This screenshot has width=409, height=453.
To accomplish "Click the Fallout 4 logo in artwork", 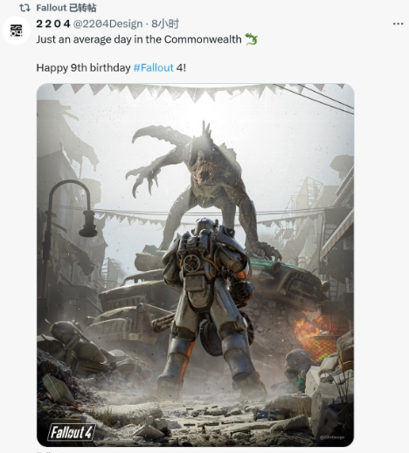I will click(x=72, y=432).
